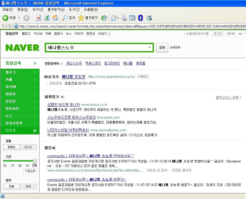The height and width of the screenshot is (199, 246).
Task: Select the 1년 period on slider
Action: point(28,166)
